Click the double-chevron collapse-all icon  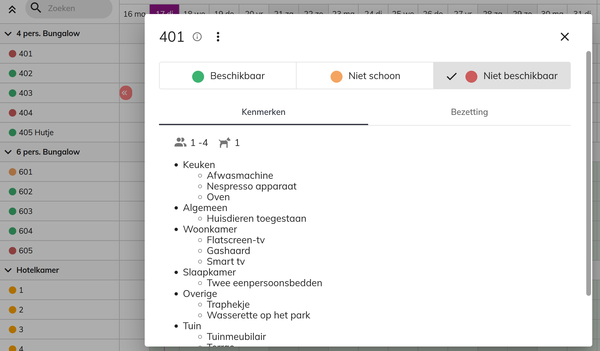click(x=12, y=10)
